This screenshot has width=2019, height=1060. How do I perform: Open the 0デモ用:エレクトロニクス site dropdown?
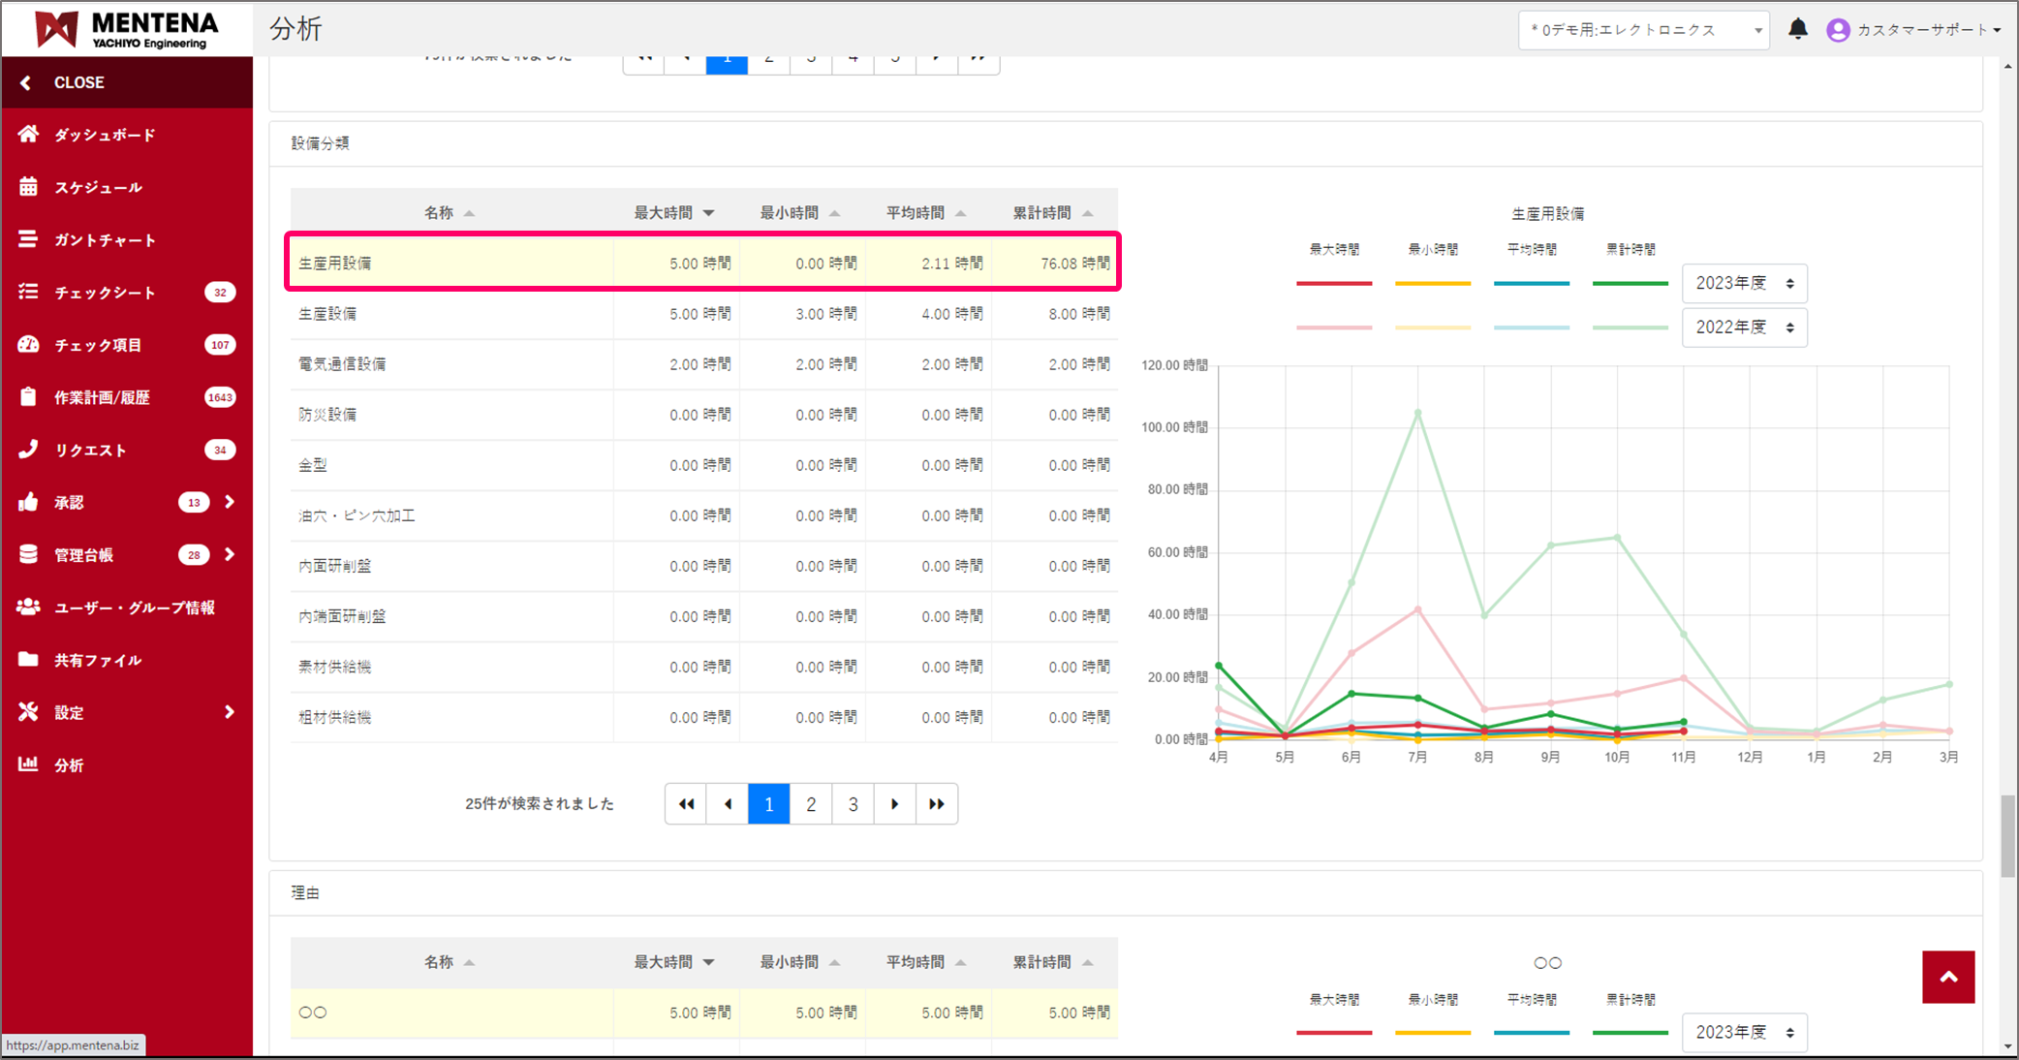(x=1643, y=30)
